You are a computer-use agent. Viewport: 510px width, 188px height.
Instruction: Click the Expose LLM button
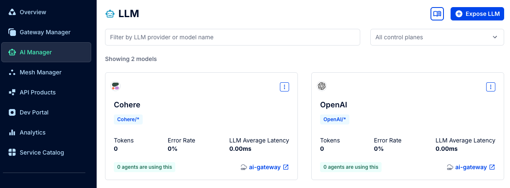pyautogui.click(x=477, y=14)
